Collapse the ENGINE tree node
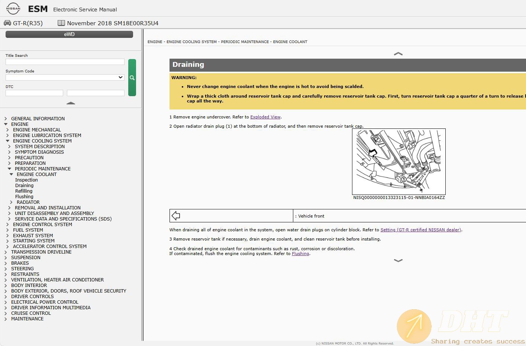Image resolution: width=526 pixels, height=346 pixels. click(6, 124)
